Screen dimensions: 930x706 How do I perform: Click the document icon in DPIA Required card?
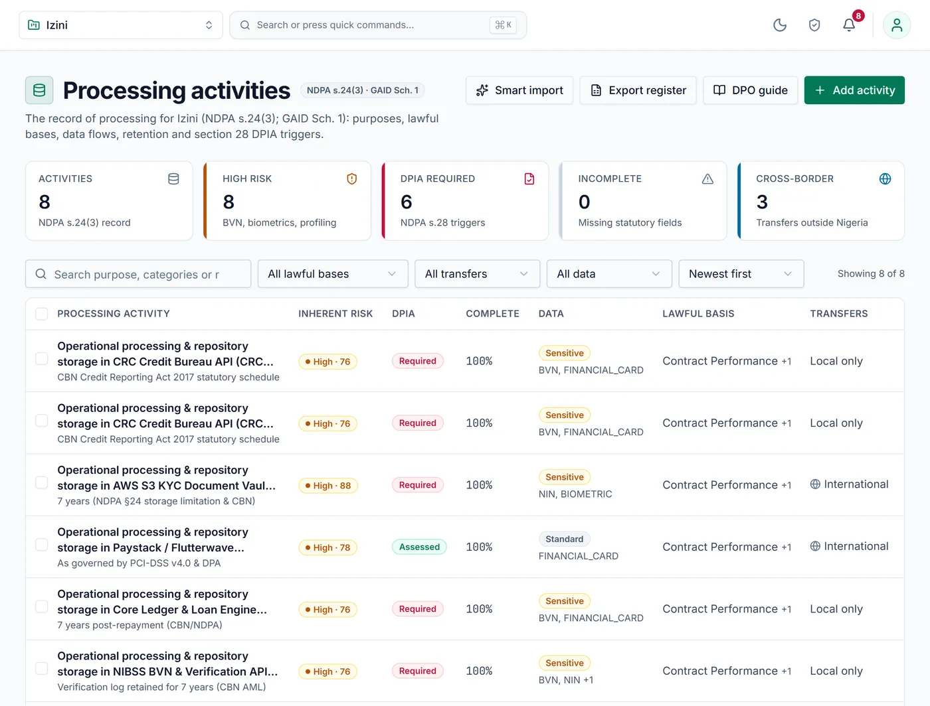pyautogui.click(x=529, y=179)
